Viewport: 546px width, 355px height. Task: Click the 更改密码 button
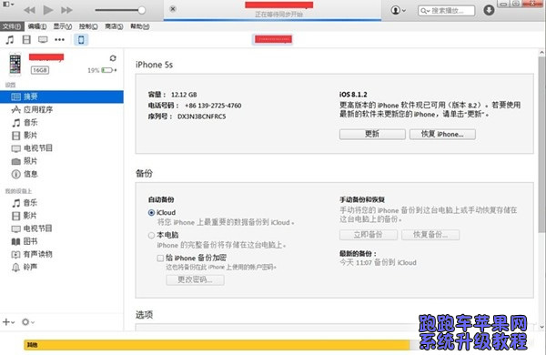click(195, 279)
